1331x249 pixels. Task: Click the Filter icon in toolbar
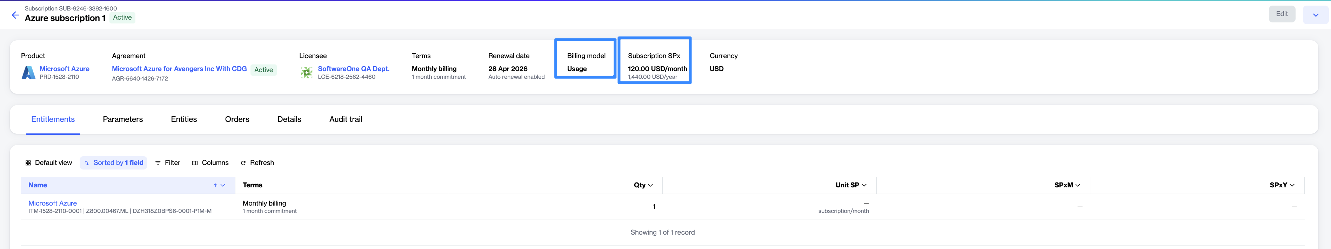[158, 163]
